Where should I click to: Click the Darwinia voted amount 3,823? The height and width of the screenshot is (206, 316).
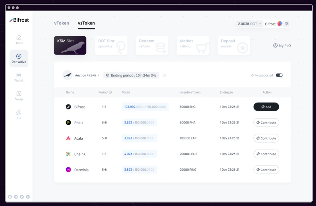pyautogui.click(x=128, y=170)
